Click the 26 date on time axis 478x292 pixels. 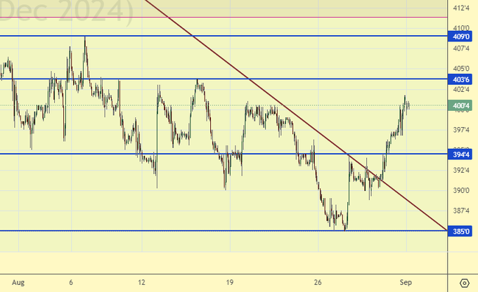click(318, 282)
